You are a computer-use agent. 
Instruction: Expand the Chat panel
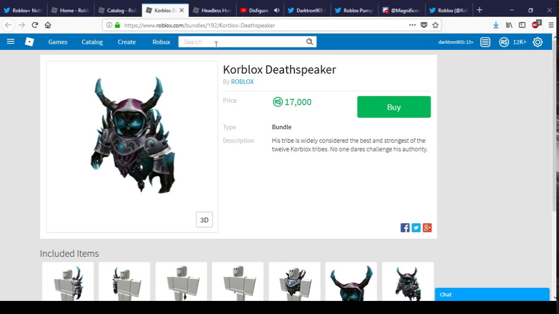[492, 294]
